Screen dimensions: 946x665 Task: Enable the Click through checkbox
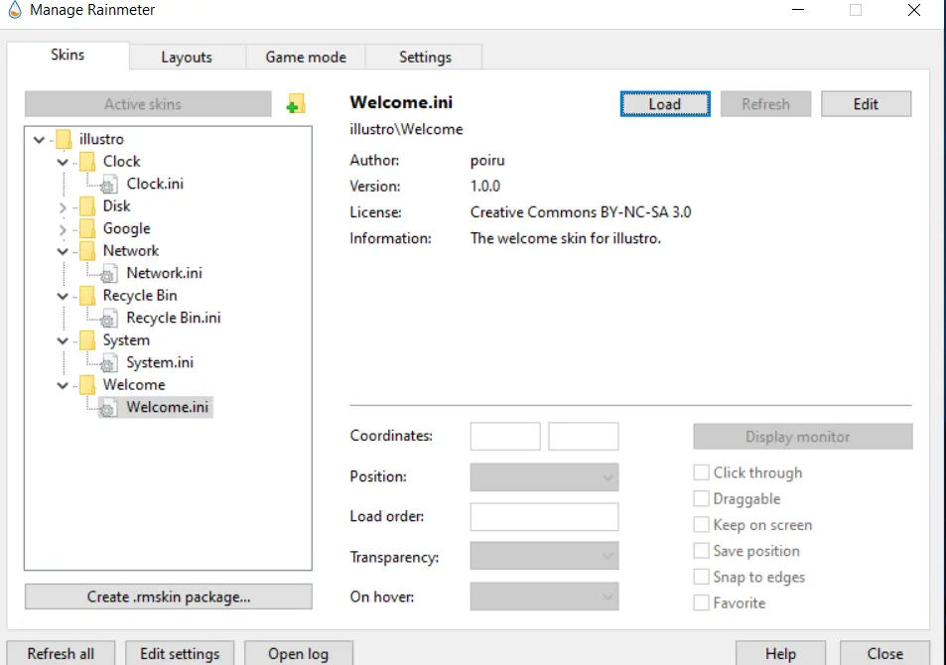[702, 473]
